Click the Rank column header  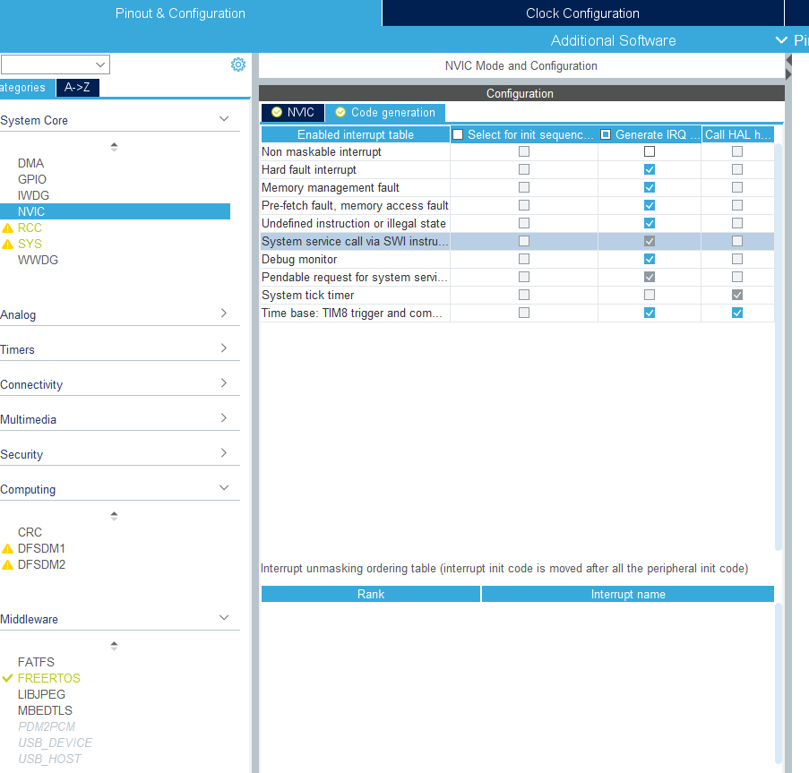(x=371, y=594)
